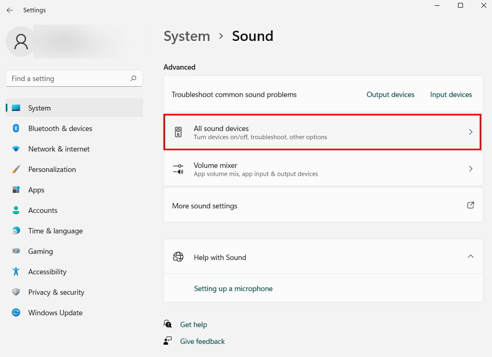Image resolution: width=492 pixels, height=357 pixels.
Task: Open All sound devices via its chevron
Action: coord(471,132)
